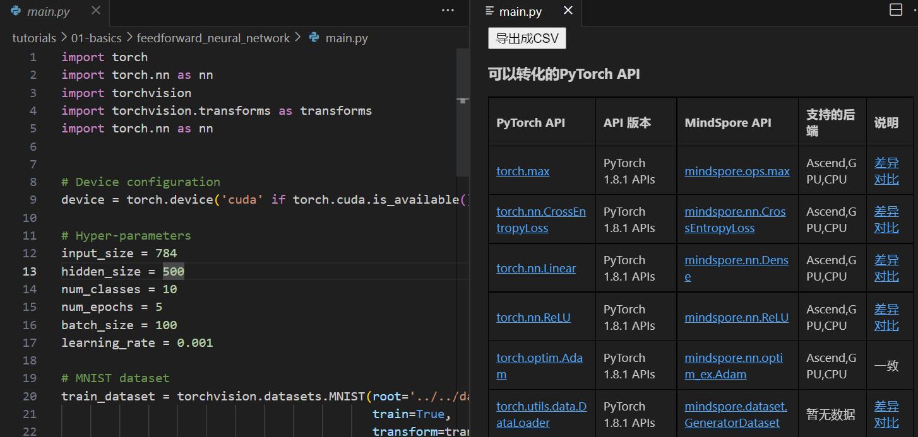This screenshot has width=918, height=437.
Task: Open the mindspore.ops.max link
Action: click(x=737, y=171)
